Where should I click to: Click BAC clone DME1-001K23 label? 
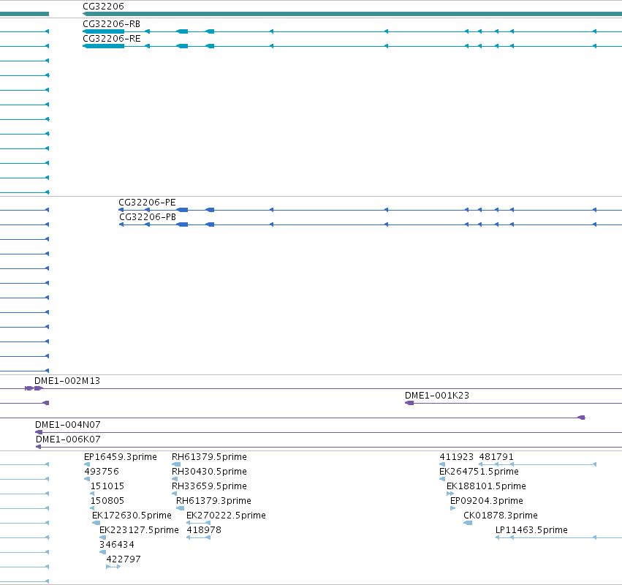coord(437,396)
